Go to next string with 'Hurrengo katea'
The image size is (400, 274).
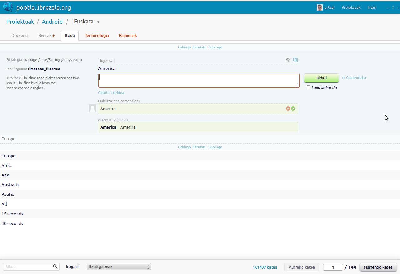coord(378,267)
